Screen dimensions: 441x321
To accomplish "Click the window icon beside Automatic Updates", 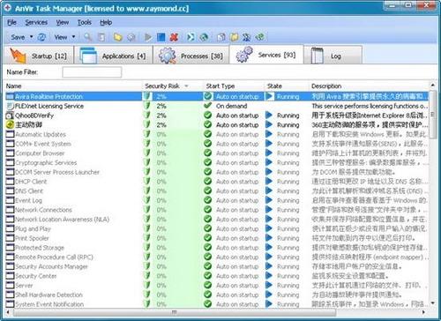I will [10, 134].
